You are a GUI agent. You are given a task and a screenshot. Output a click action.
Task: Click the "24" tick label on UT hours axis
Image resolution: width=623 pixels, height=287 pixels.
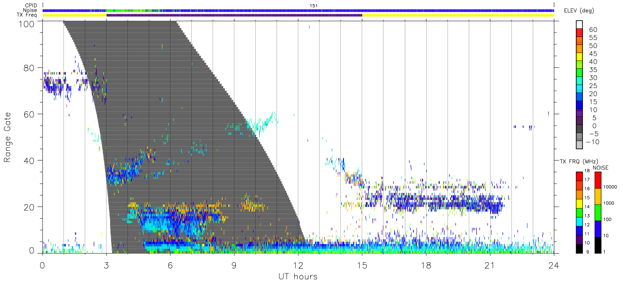tap(553, 265)
